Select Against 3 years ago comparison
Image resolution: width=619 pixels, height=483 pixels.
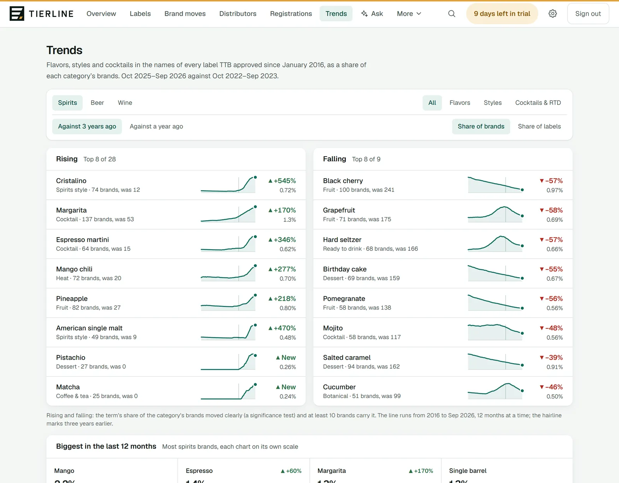[x=87, y=126]
